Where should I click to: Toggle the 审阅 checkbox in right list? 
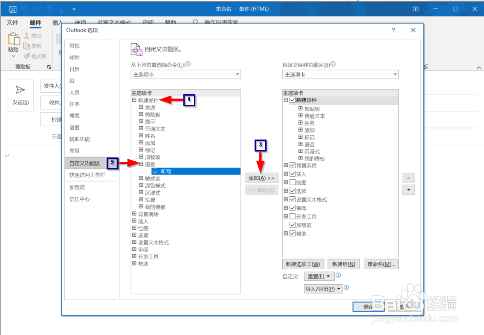click(x=293, y=208)
